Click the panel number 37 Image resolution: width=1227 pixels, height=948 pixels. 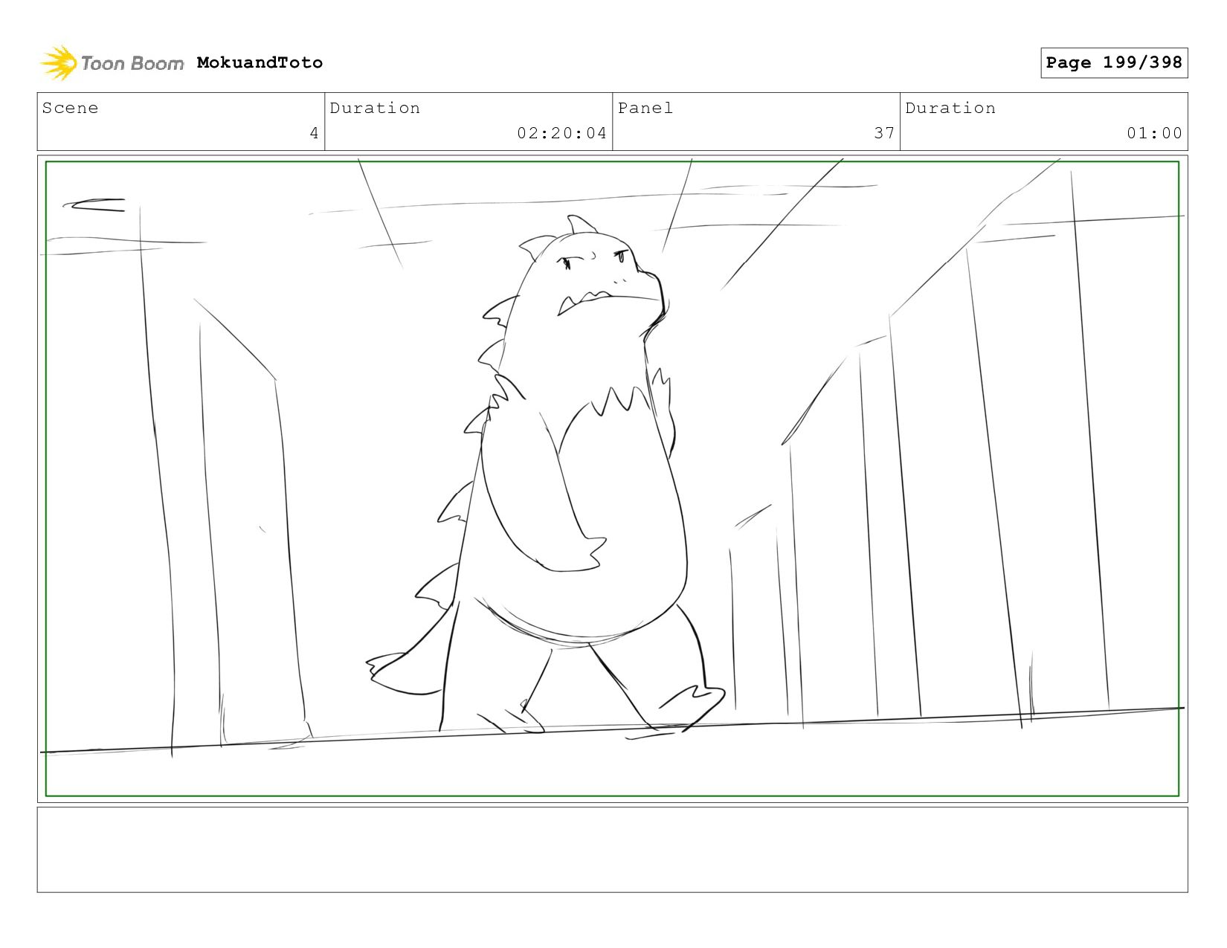click(884, 133)
